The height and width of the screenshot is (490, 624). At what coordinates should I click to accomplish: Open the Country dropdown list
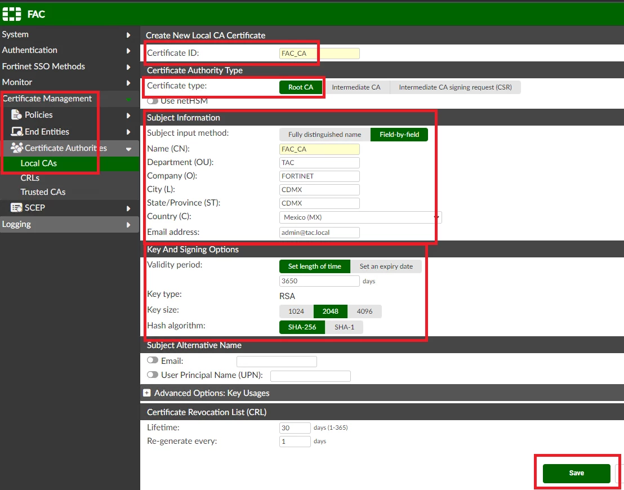point(360,217)
